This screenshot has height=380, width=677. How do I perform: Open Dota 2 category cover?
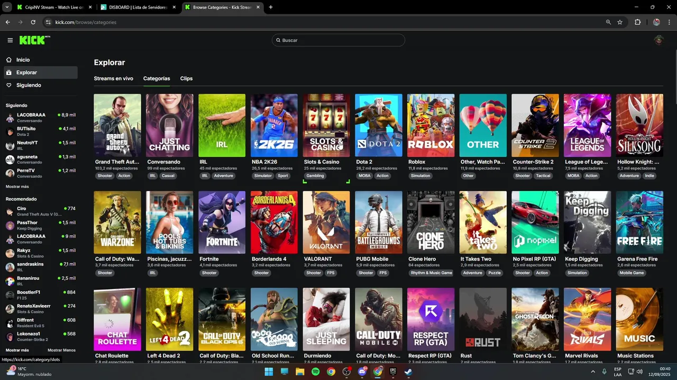tap(379, 125)
